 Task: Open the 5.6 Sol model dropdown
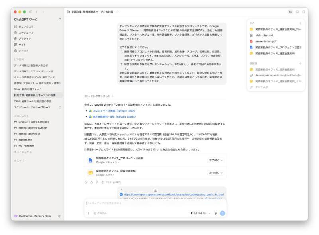pos(200,213)
